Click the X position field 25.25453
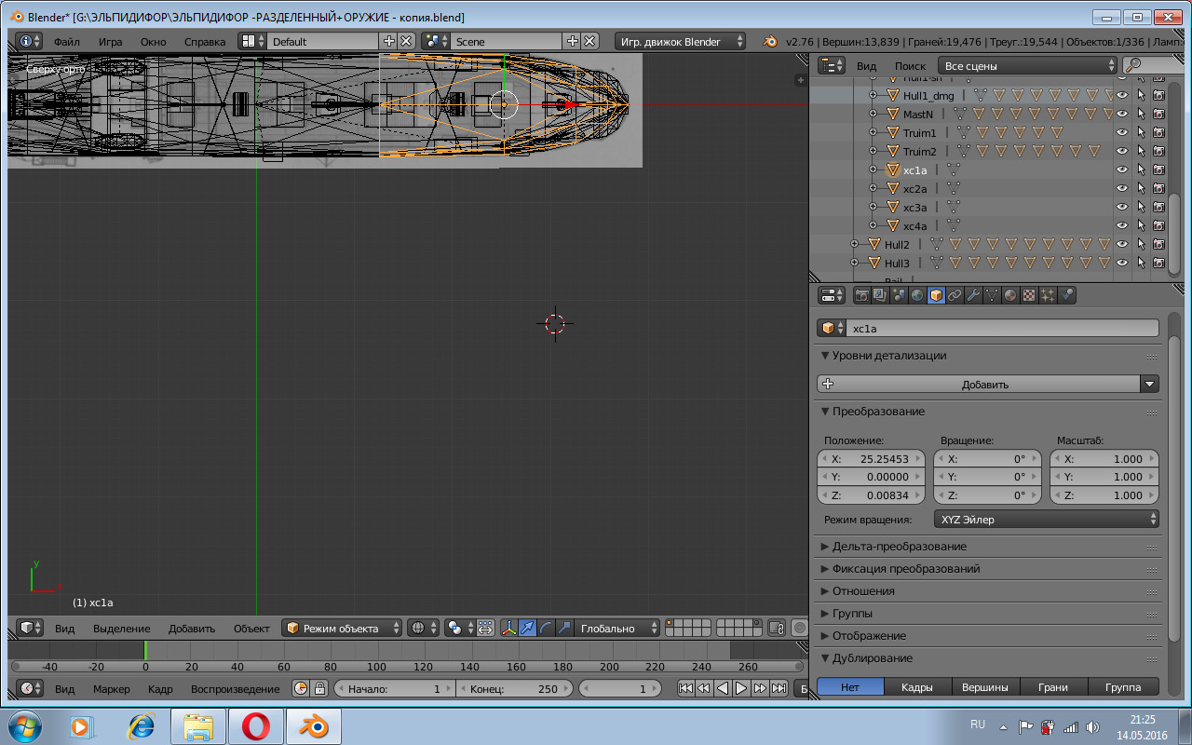The image size is (1192, 745). coord(871,459)
